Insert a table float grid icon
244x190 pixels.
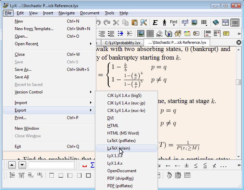pos(150,34)
